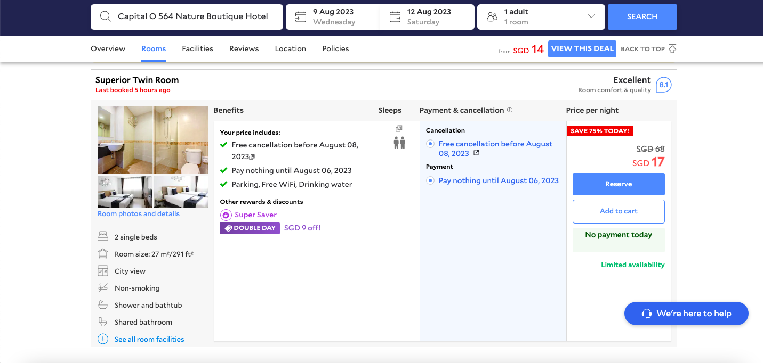The width and height of the screenshot is (763, 363).
Task: Click the Excellent rating label
Action: click(x=632, y=80)
